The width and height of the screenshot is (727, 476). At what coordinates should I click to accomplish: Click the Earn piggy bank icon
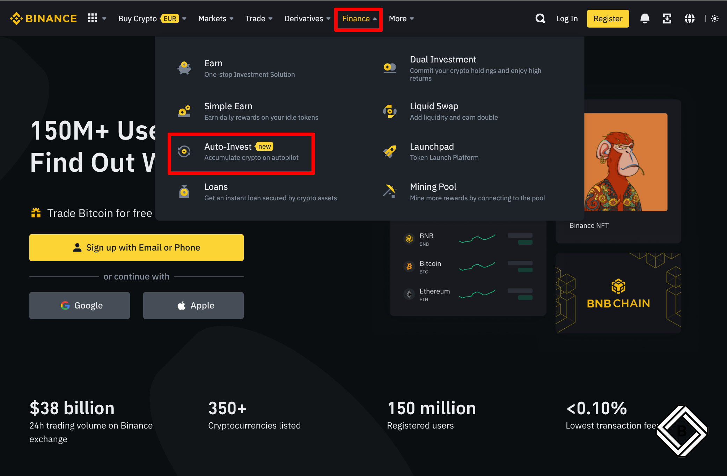point(184,68)
